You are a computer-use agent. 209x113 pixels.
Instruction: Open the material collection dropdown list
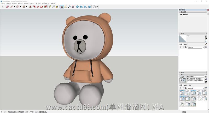196,47
